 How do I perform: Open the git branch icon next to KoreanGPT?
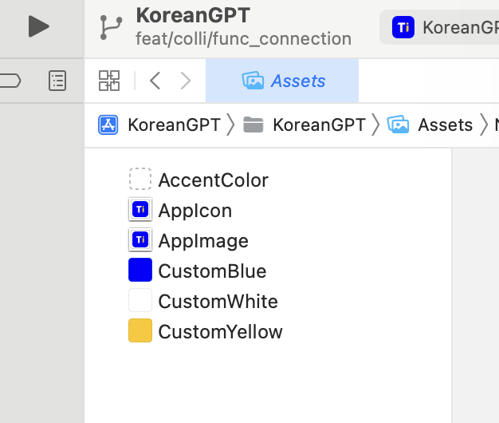(111, 28)
